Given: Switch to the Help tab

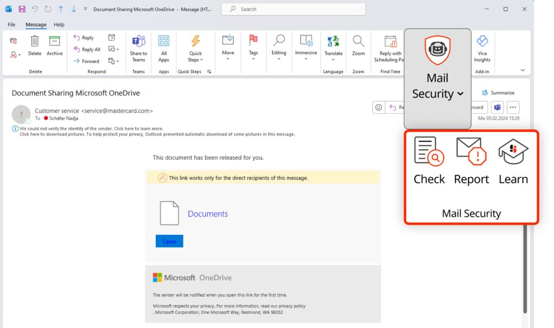Looking at the screenshot, I should [x=59, y=24].
